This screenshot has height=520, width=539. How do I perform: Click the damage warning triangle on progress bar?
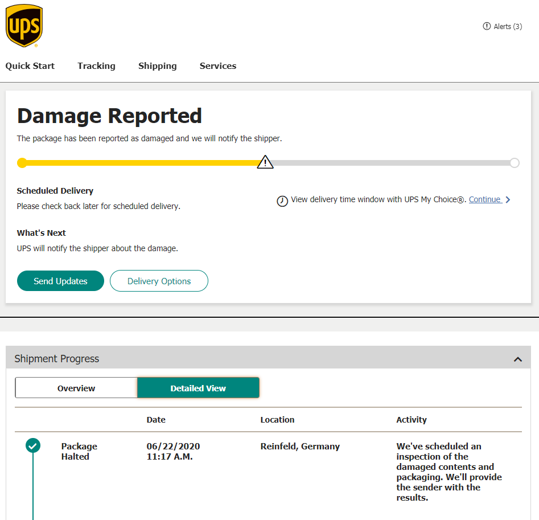click(x=265, y=162)
